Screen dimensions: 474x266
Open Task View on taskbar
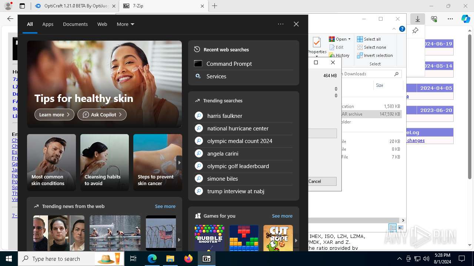[x=134, y=259]
